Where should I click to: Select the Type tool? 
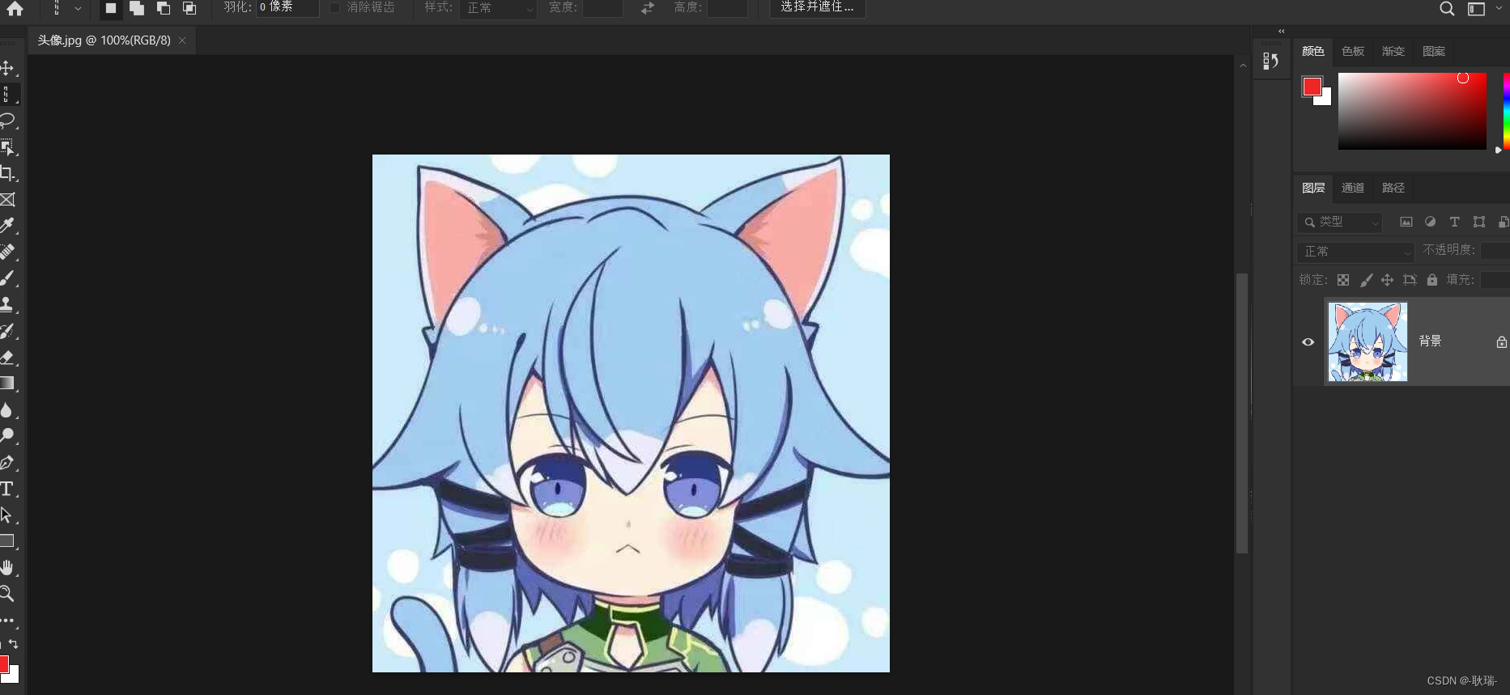(7, 489)
